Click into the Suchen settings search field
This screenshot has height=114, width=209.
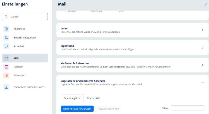pyautogui.click(x=27, y=16)
